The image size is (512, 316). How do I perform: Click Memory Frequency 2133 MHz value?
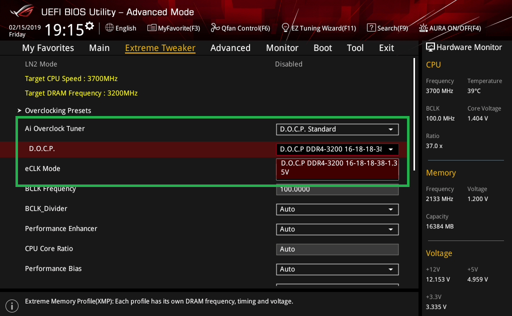click(439, 199)
